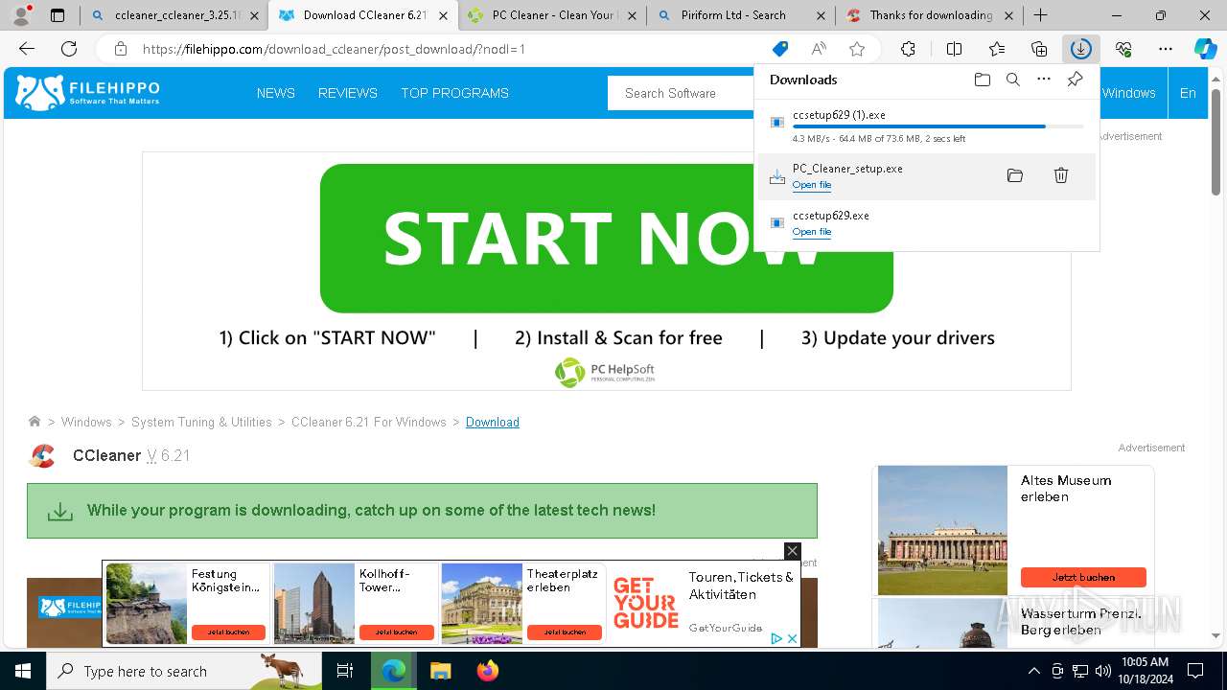Open Windows Start menu
Viewport: 1227px width, 690px height.
23,671
